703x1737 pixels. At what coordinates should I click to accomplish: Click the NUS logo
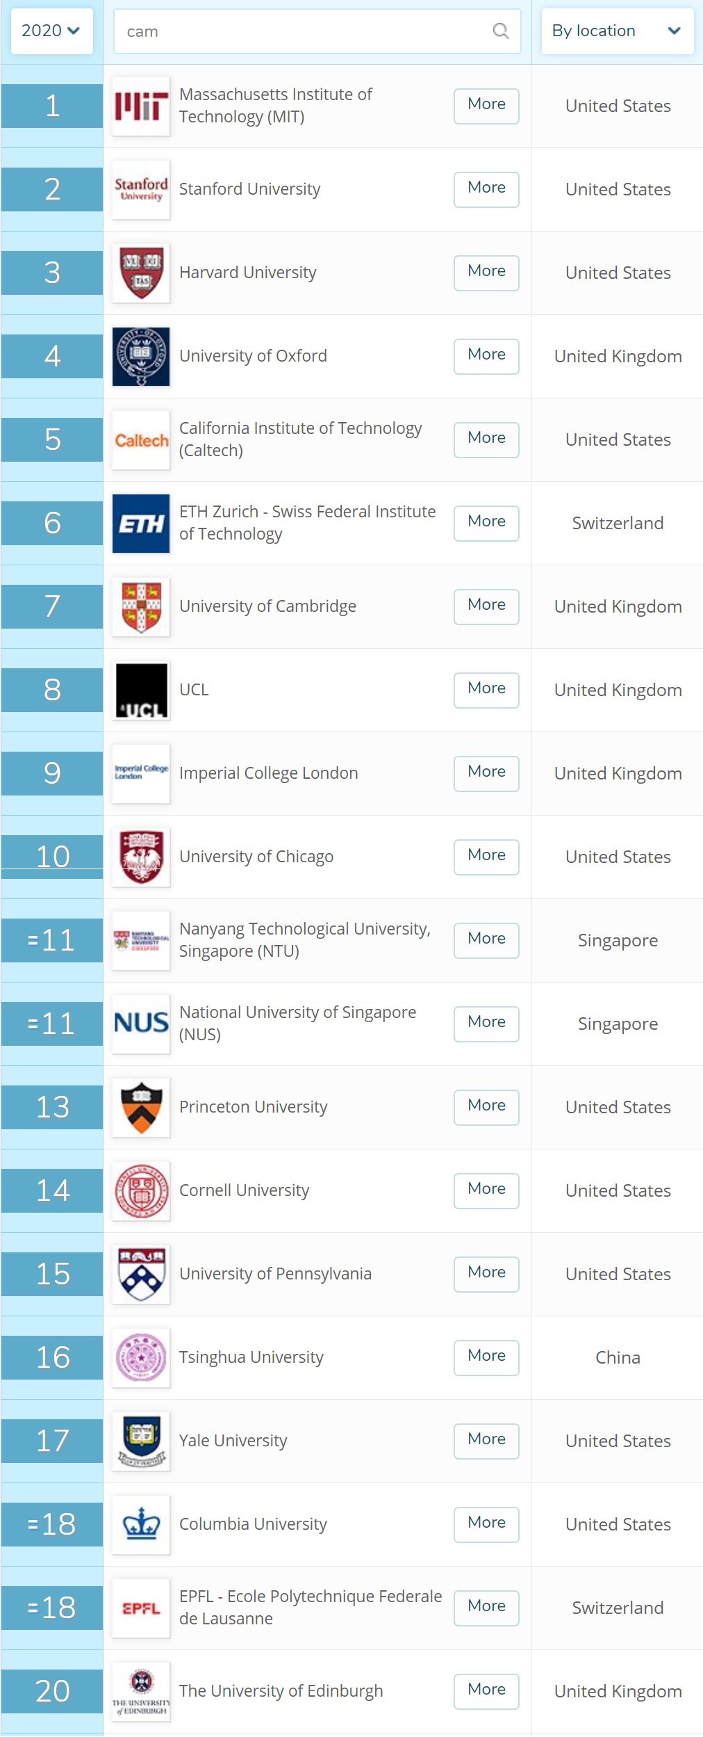(141, 1024)
